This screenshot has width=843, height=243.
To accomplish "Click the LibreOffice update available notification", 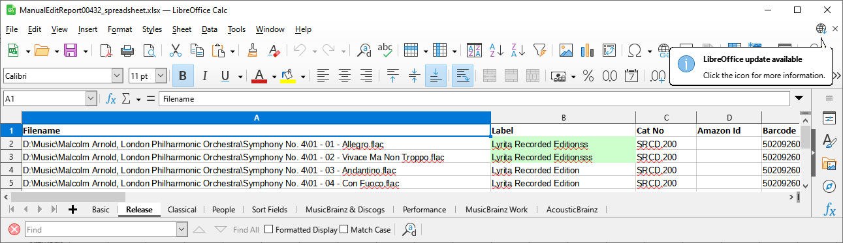I will pyautogui.click(x=751, y=67).
